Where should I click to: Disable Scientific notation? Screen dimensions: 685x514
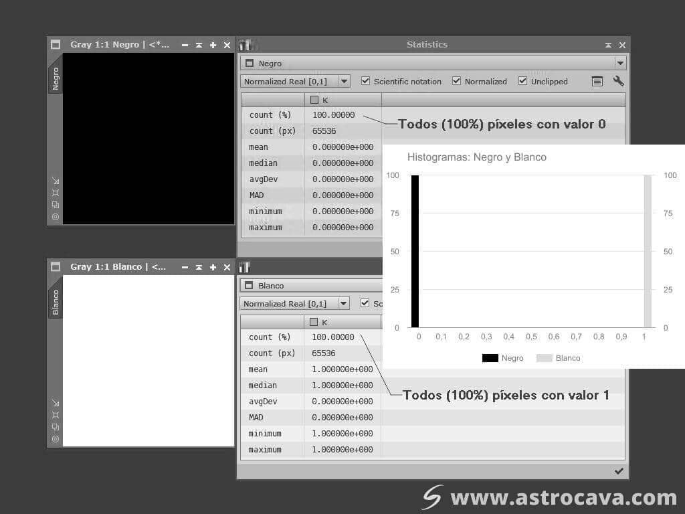[365, 81]
